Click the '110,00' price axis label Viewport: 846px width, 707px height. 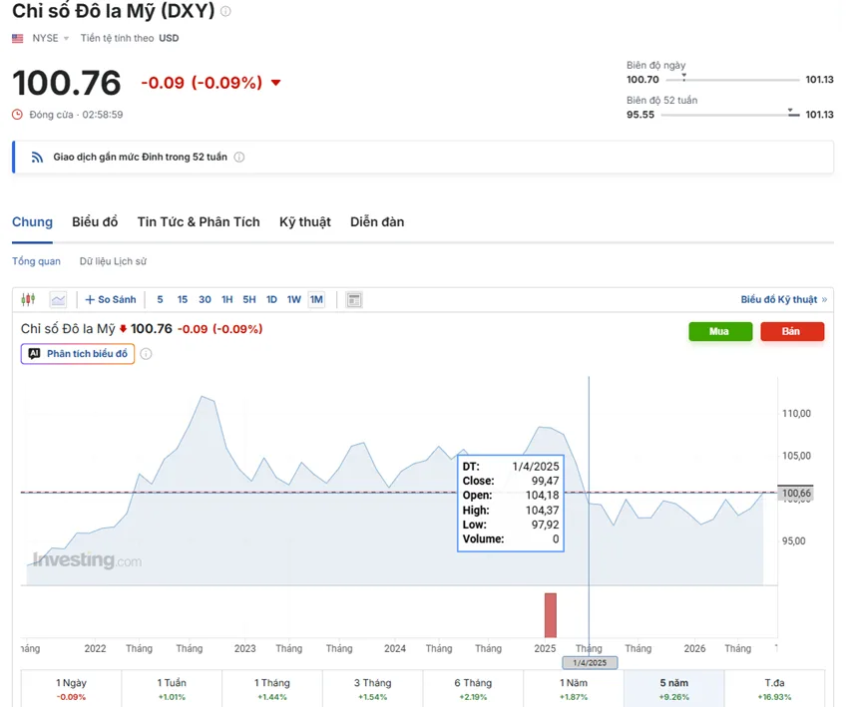tap(796, 414)
